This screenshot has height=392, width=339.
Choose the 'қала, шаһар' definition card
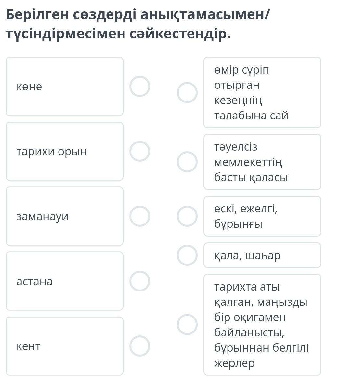262,255
